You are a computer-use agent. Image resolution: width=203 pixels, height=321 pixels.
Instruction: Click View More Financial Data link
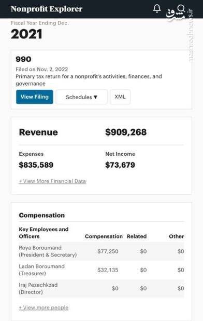(52, 181)
